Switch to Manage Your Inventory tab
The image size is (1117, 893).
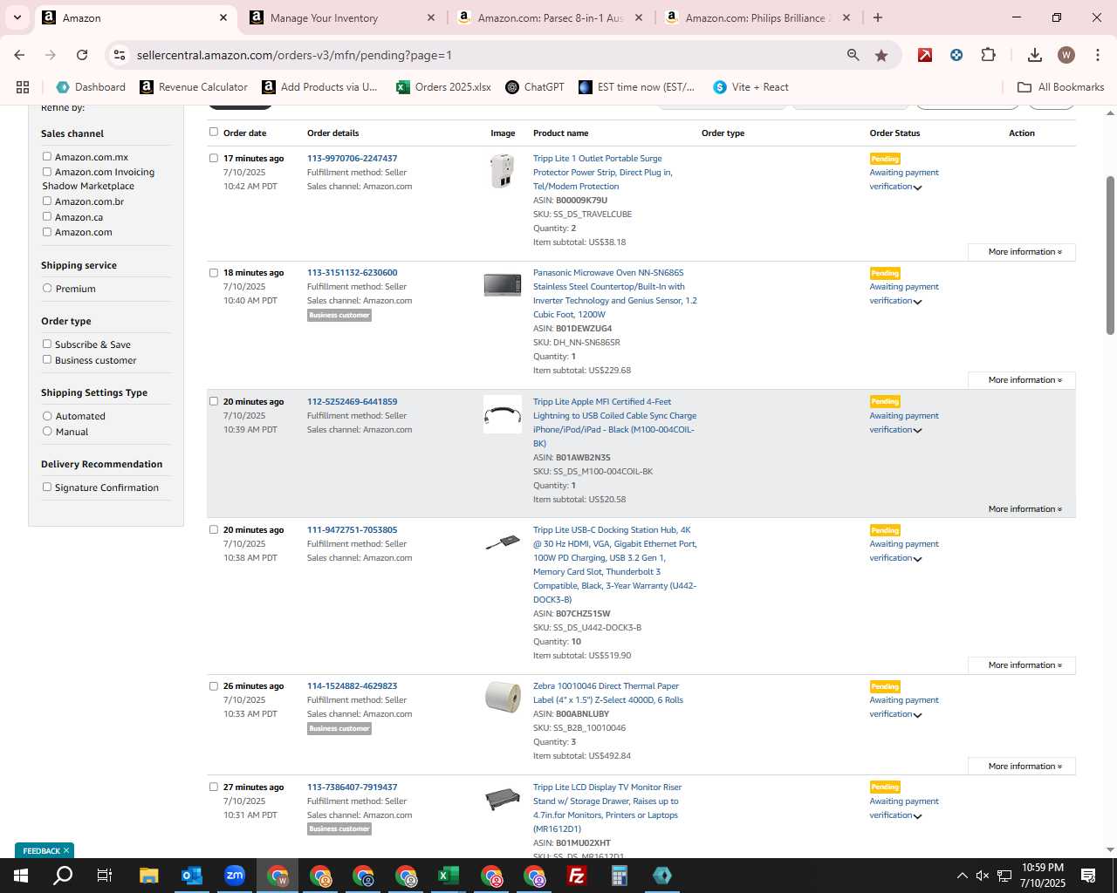[342, 17]
